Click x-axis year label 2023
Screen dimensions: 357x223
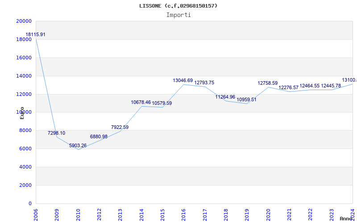click(x=332, y=215)
